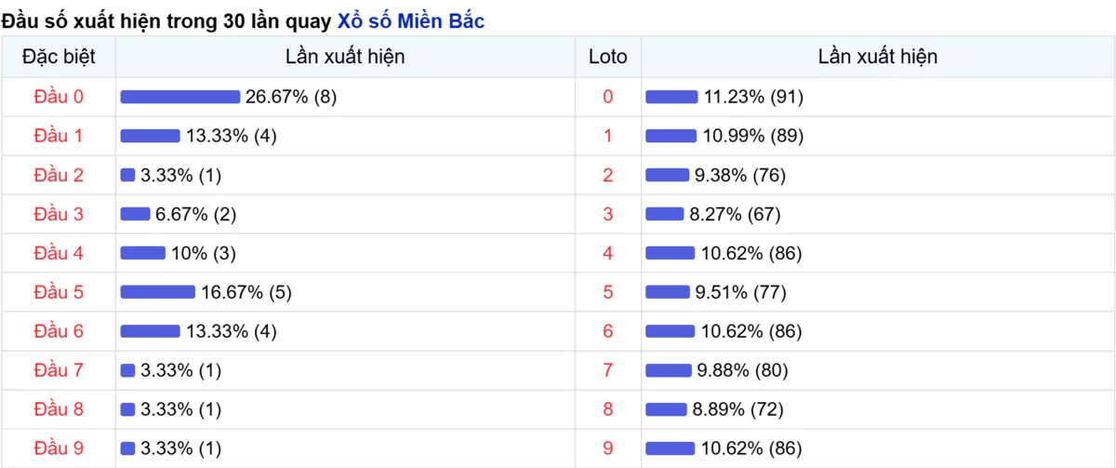Screen dimensions: 1116x468
Task: Click the 16.67% (5) progress bar
Action: click(158, 292)
